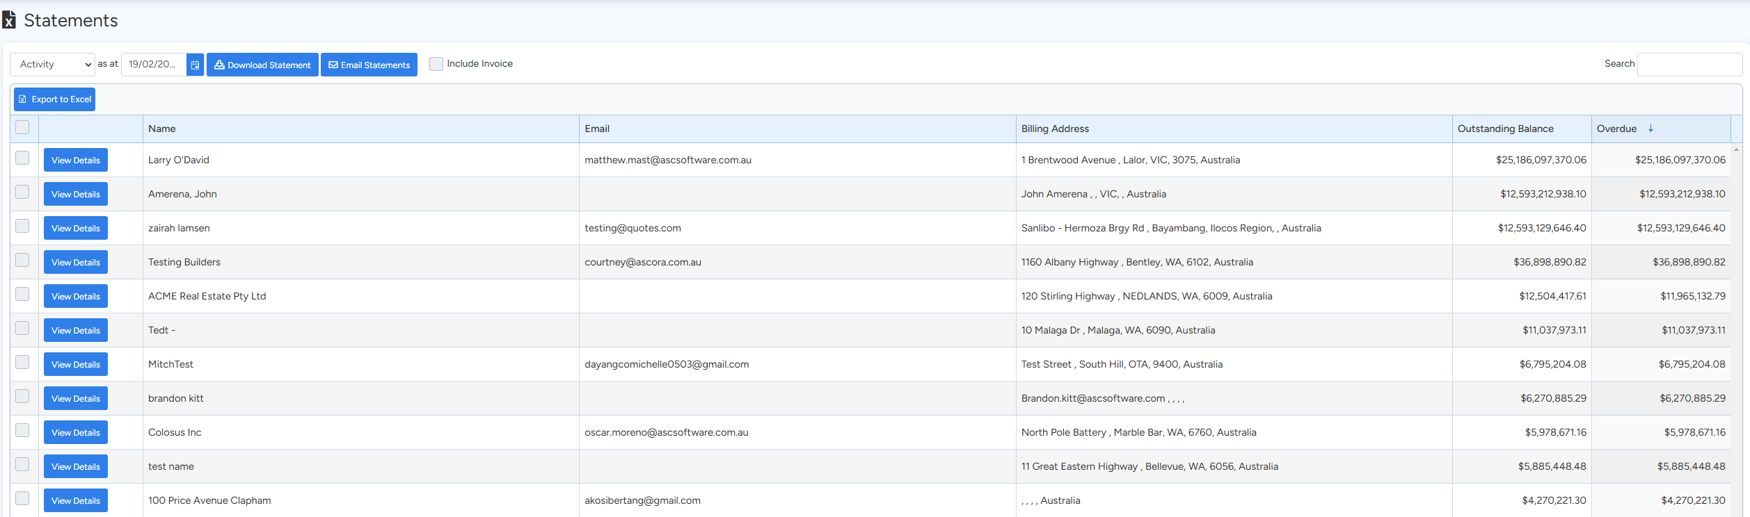The height and width of the screenshot is (517, 1750).
Task: Click into the Search input field
Action: (x=1689, y=65)
